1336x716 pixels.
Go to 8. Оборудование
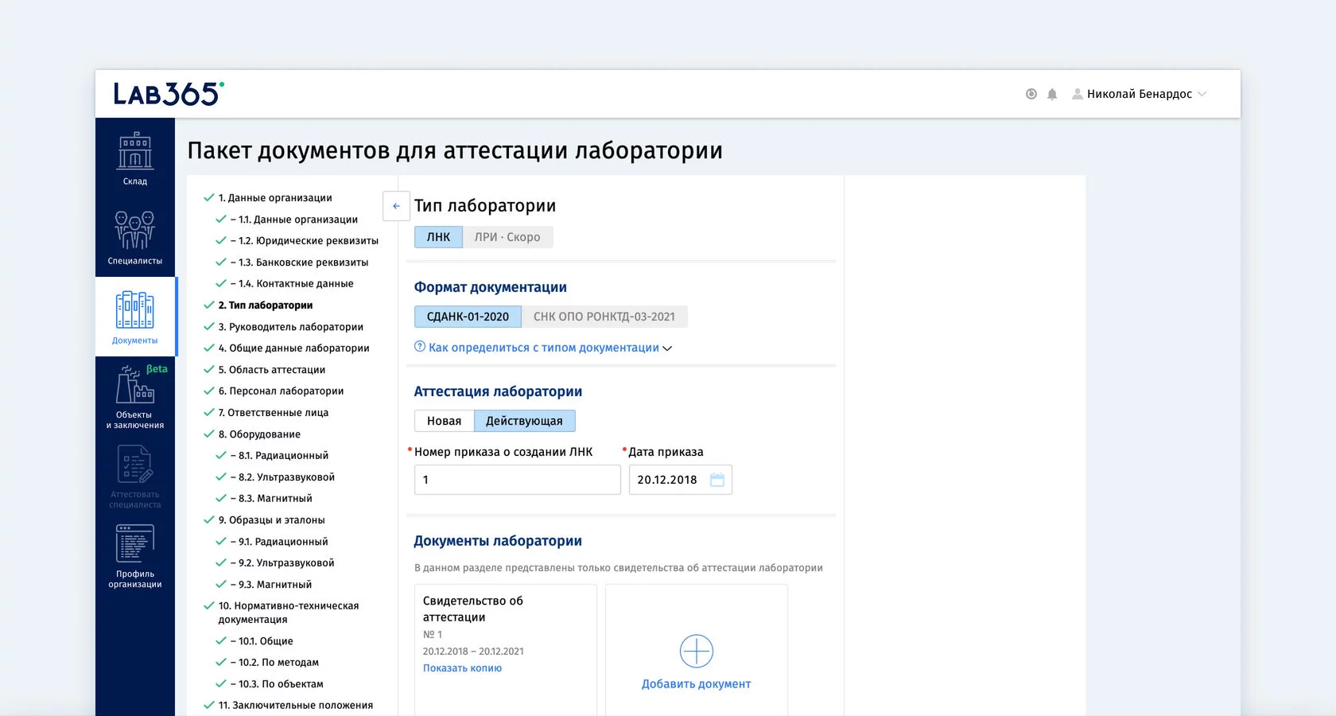(259, 434)
